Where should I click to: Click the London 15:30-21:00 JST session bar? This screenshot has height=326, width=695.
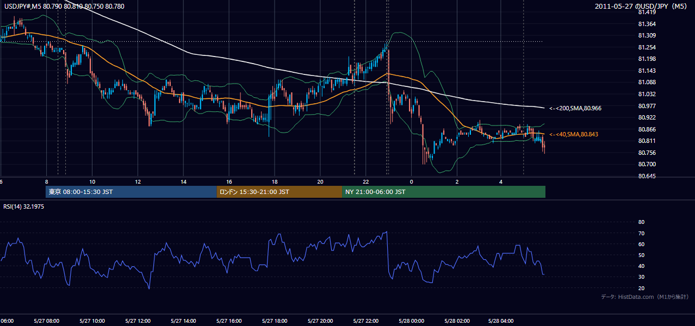click(x=280, y=192)
